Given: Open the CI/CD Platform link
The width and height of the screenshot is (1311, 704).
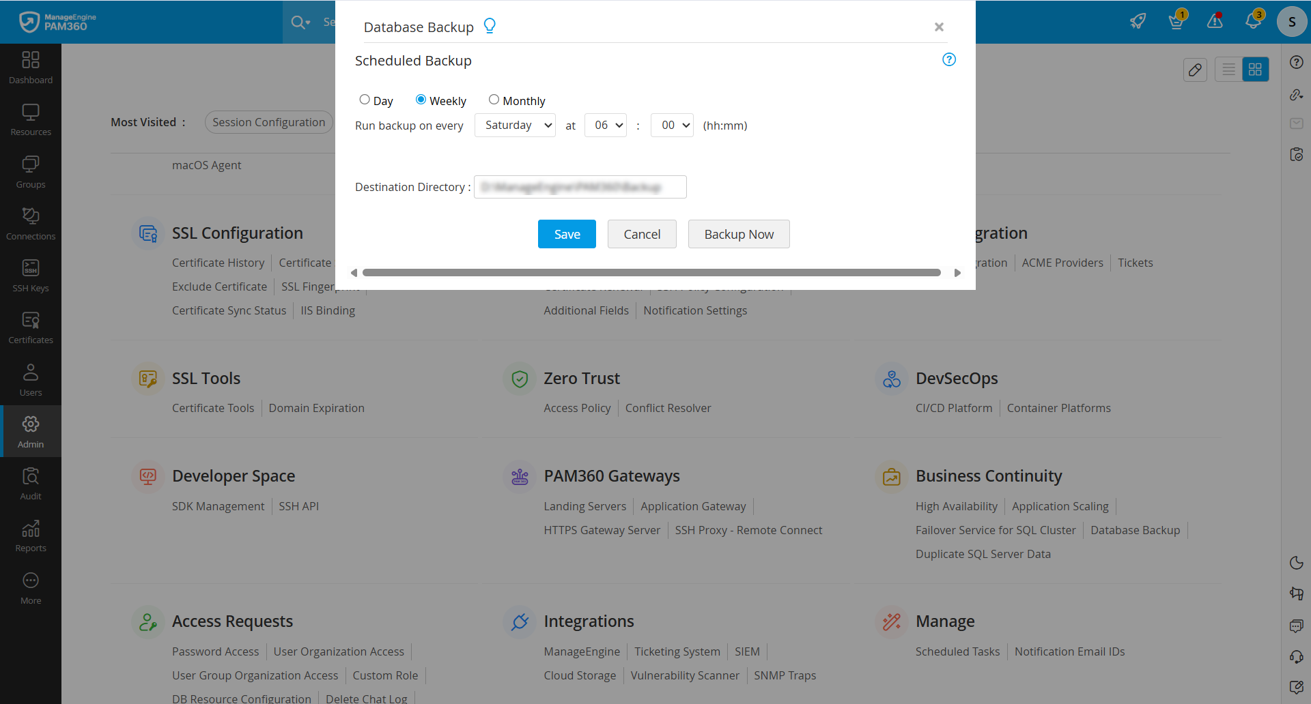Looking at the screenshot, I should (x=954, y=408).
